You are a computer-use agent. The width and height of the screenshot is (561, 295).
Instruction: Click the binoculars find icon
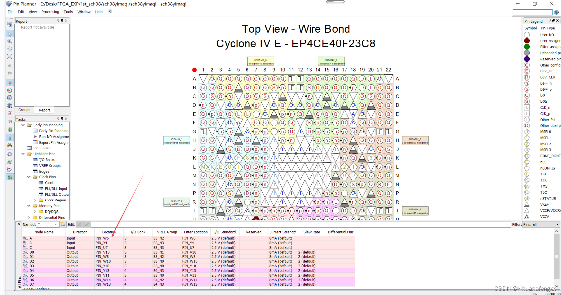(x=10, y=145)
